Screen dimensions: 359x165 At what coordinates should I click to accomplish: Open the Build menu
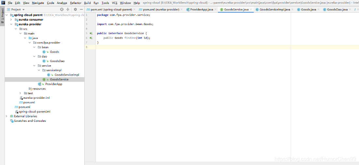(x=87, y=3)
